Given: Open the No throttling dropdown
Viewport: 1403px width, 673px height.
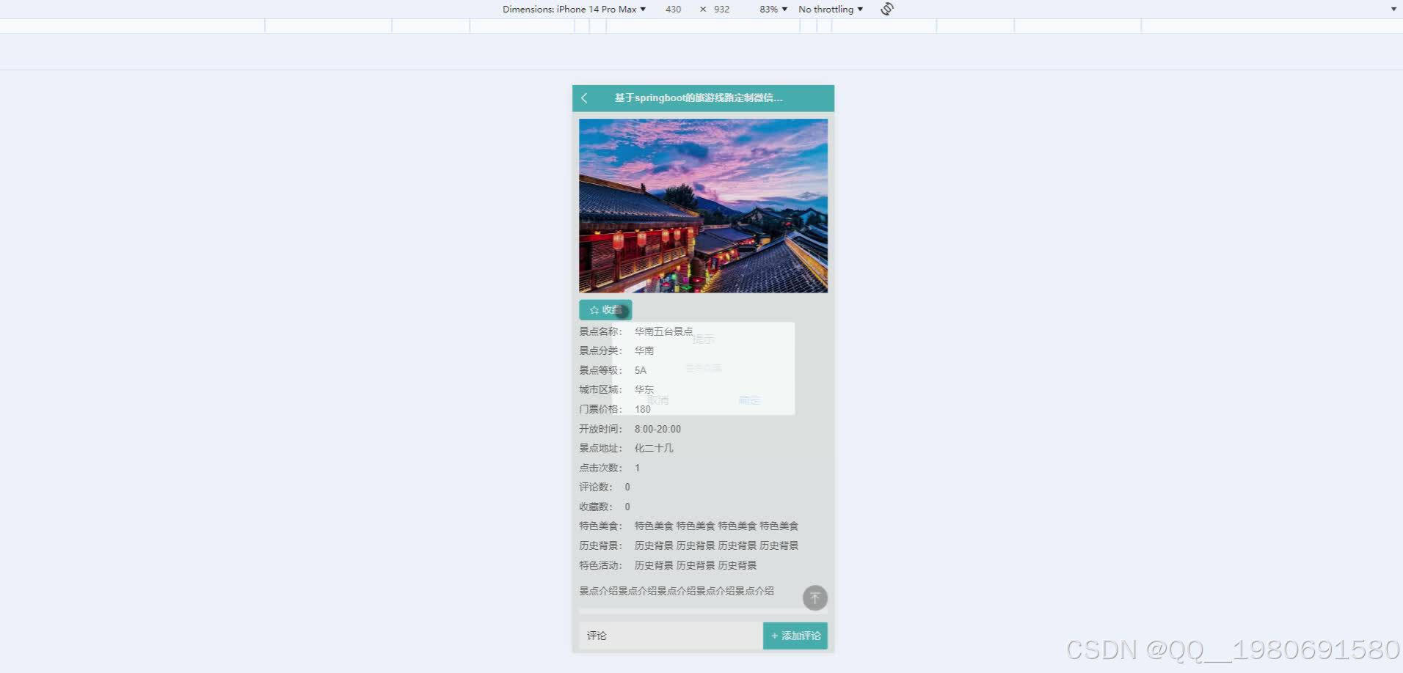Looking at the screenshot, I should [830, 9].
